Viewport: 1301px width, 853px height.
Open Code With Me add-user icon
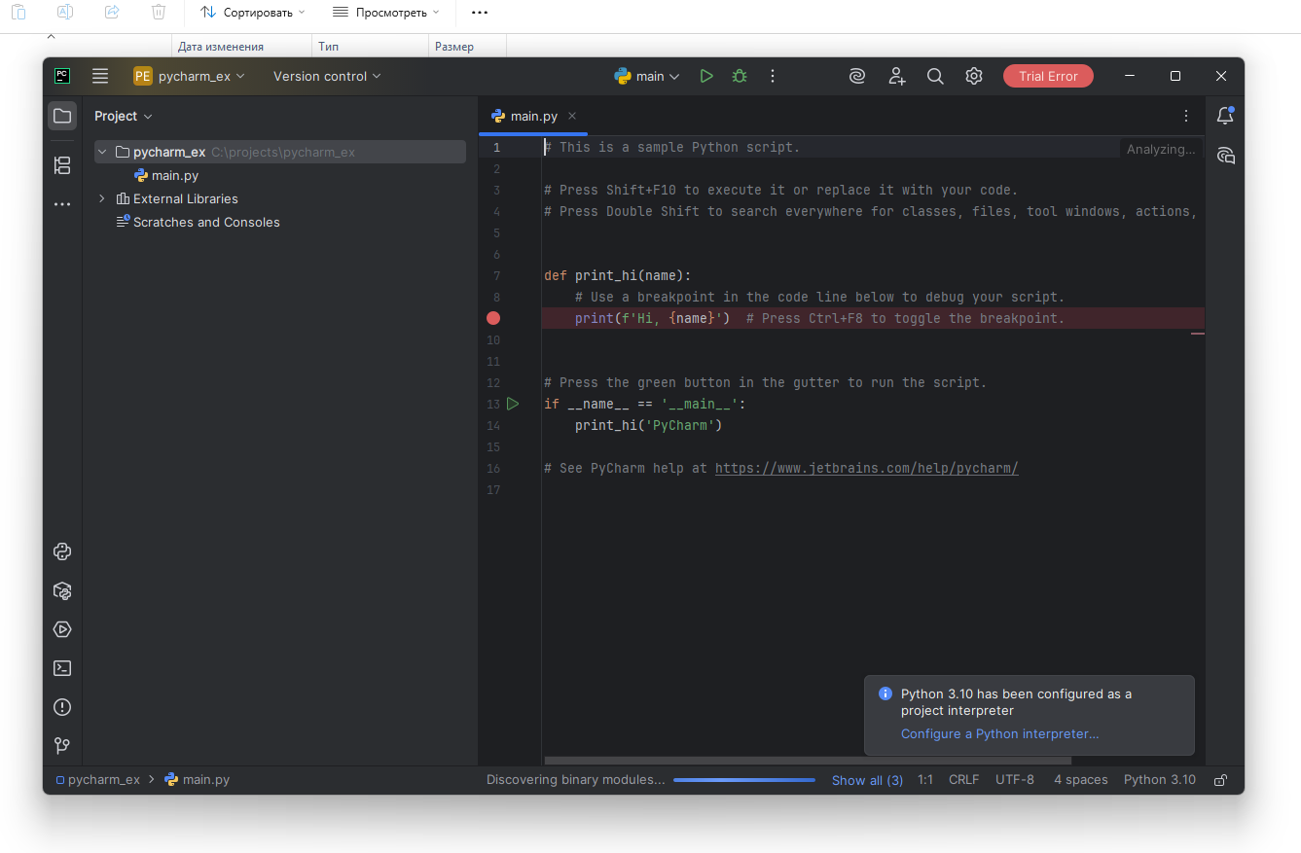click(x=896, y=76)
